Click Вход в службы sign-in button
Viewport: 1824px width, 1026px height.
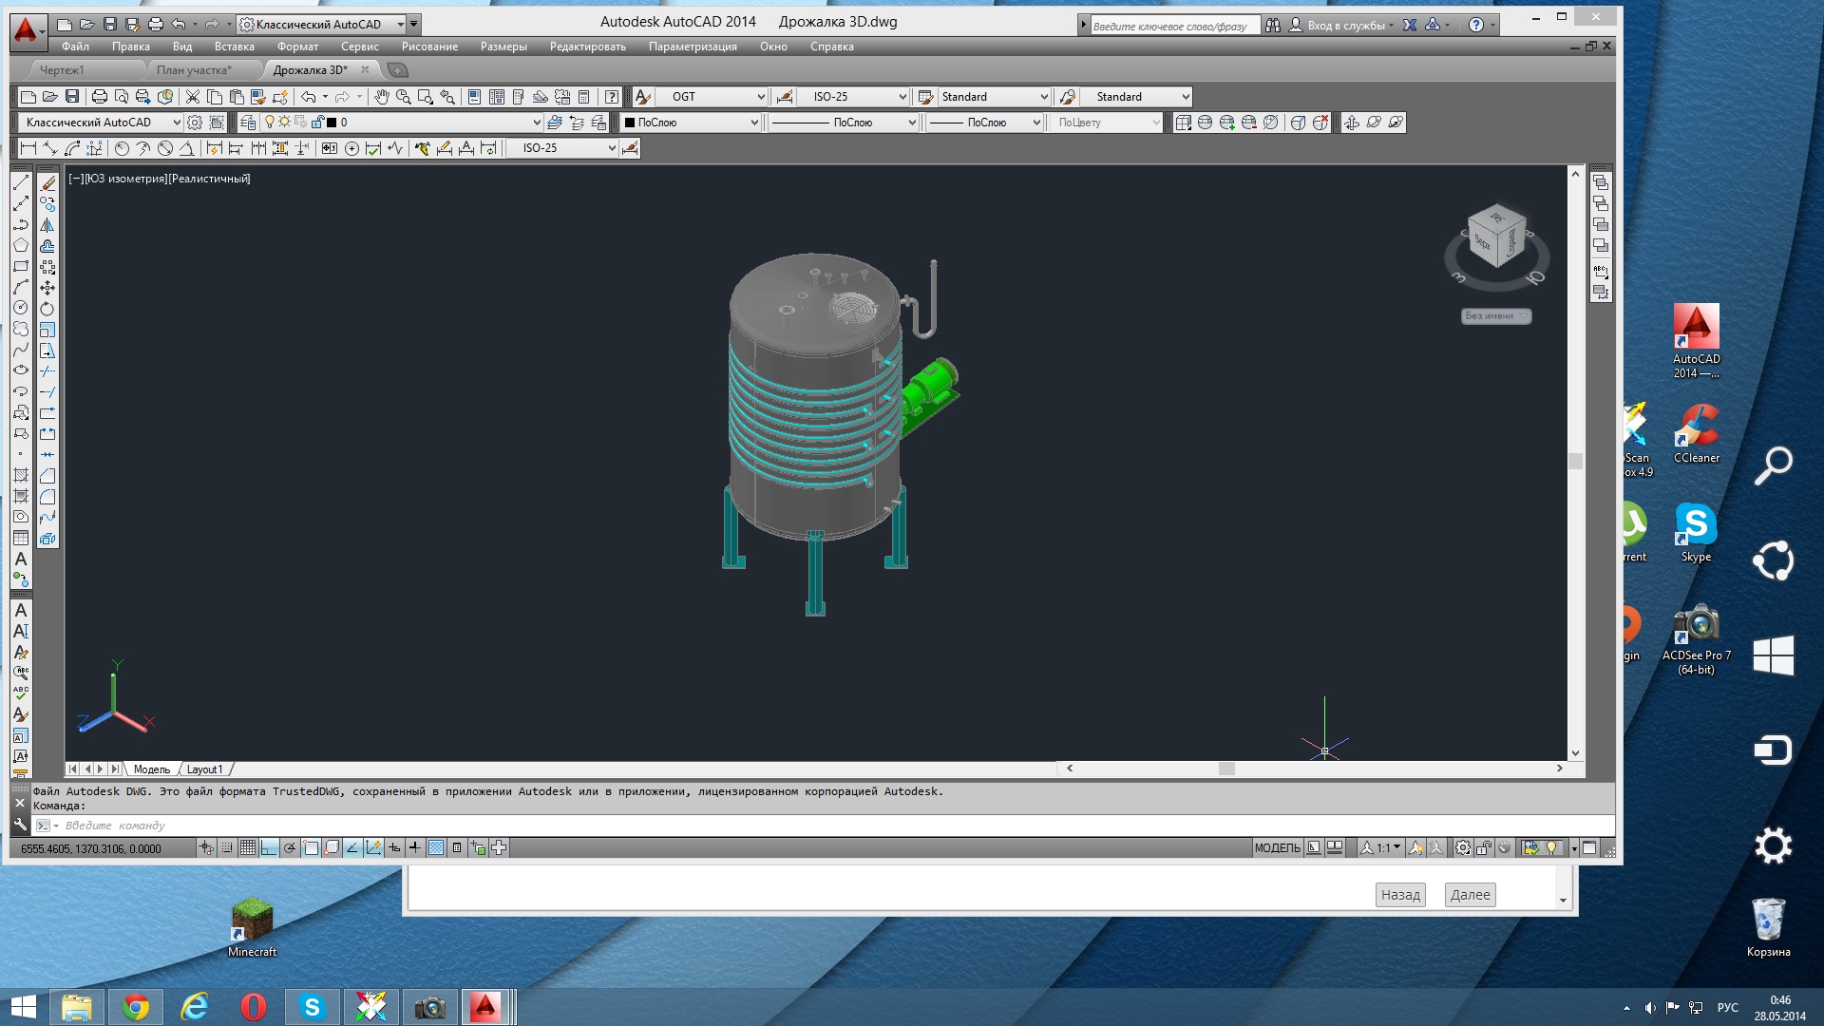(x=1341, y=25)
